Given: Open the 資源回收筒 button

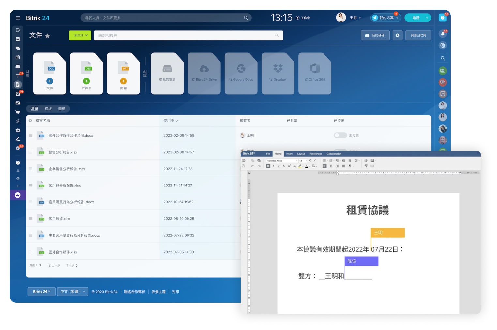Looking at the screenshot, I should 418,35.
